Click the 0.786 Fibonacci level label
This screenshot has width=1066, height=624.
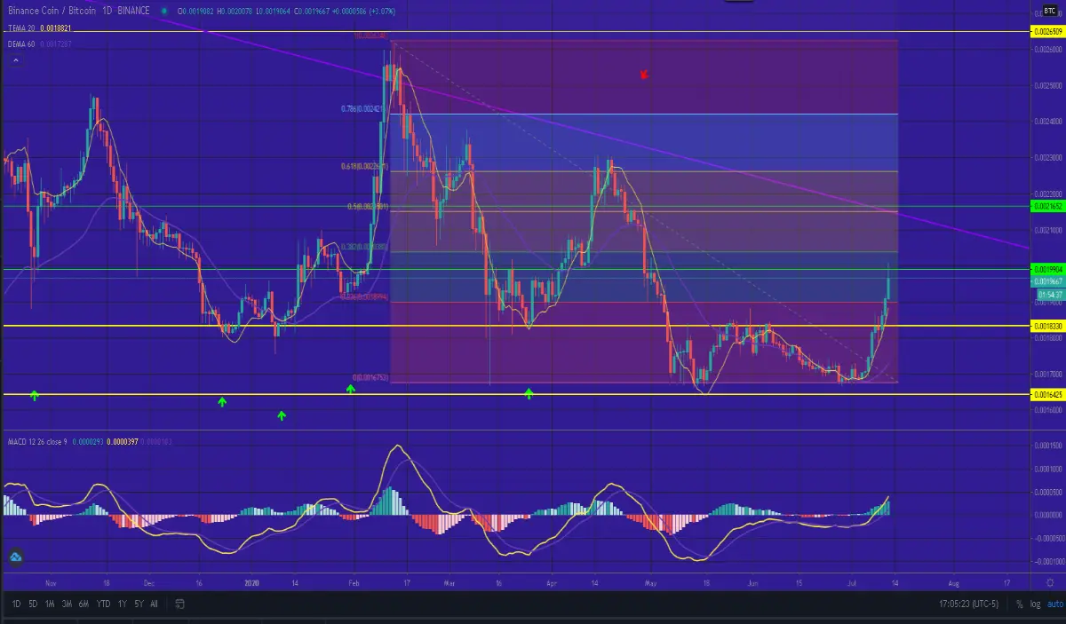362,108
